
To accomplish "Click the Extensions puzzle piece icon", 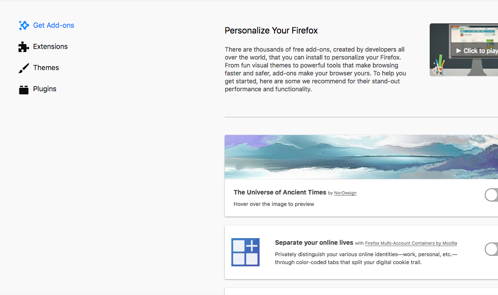I will click(24, 47).
